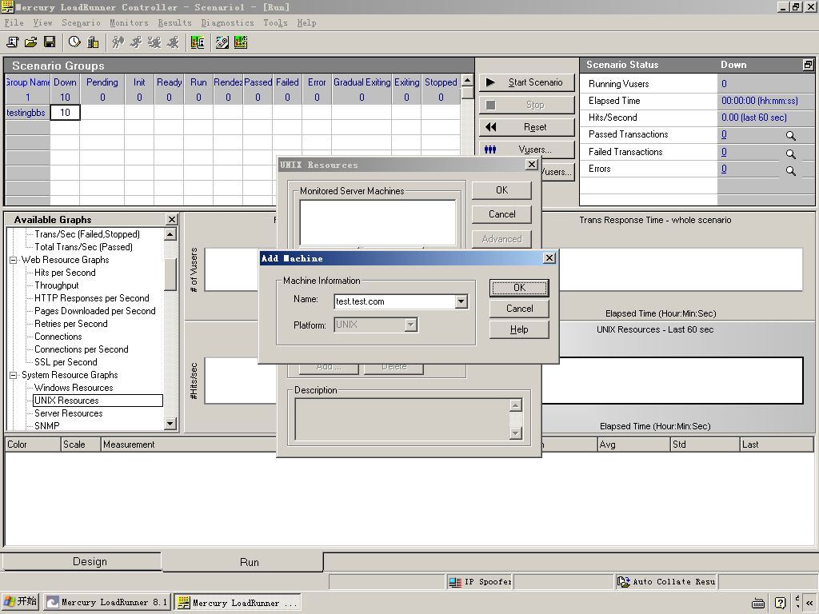Viewport: 819px width, 614px height.
Task: Select Hits per Second in graph tree
Action: pyautogui.click(x=65, y=273)
